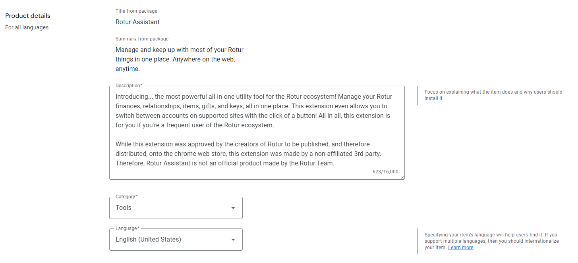
Task: Click the Description* field label
Action: 129,86
